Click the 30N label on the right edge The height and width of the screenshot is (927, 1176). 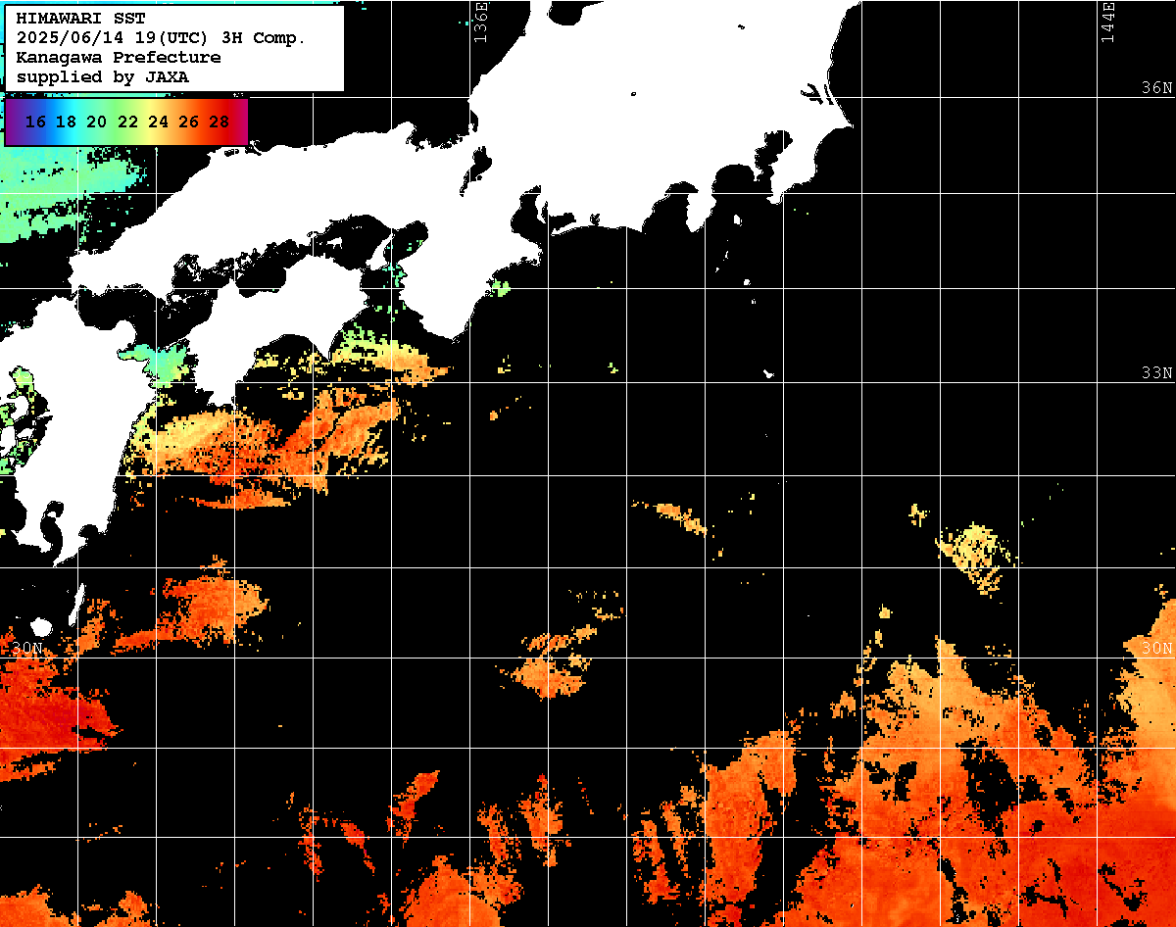click(1156, 649)
